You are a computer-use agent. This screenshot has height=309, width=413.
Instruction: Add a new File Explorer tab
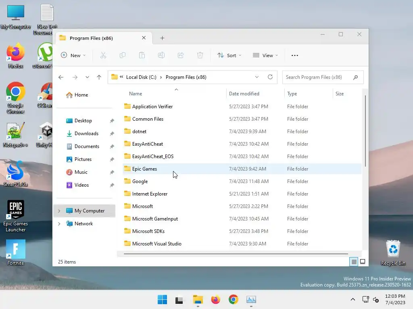162,38
